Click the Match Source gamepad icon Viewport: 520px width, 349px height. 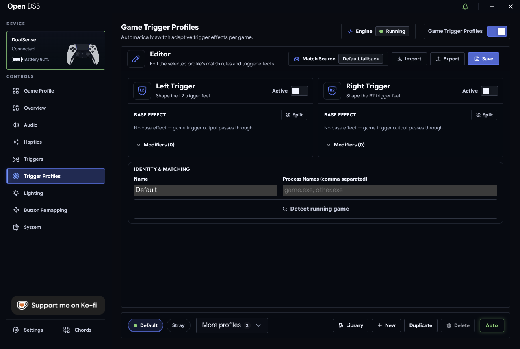coord(297,59)
